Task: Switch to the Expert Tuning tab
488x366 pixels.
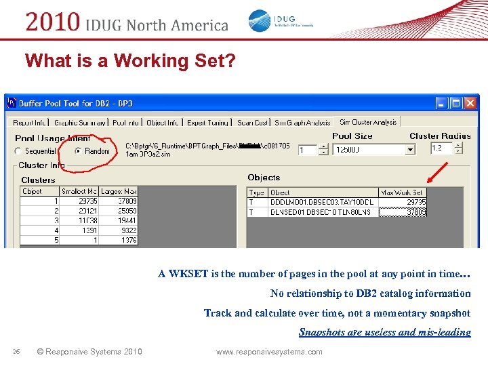Action: point(207,123)
